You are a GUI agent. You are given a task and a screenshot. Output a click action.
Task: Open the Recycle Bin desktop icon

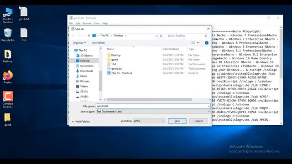(x=8, y=35)
